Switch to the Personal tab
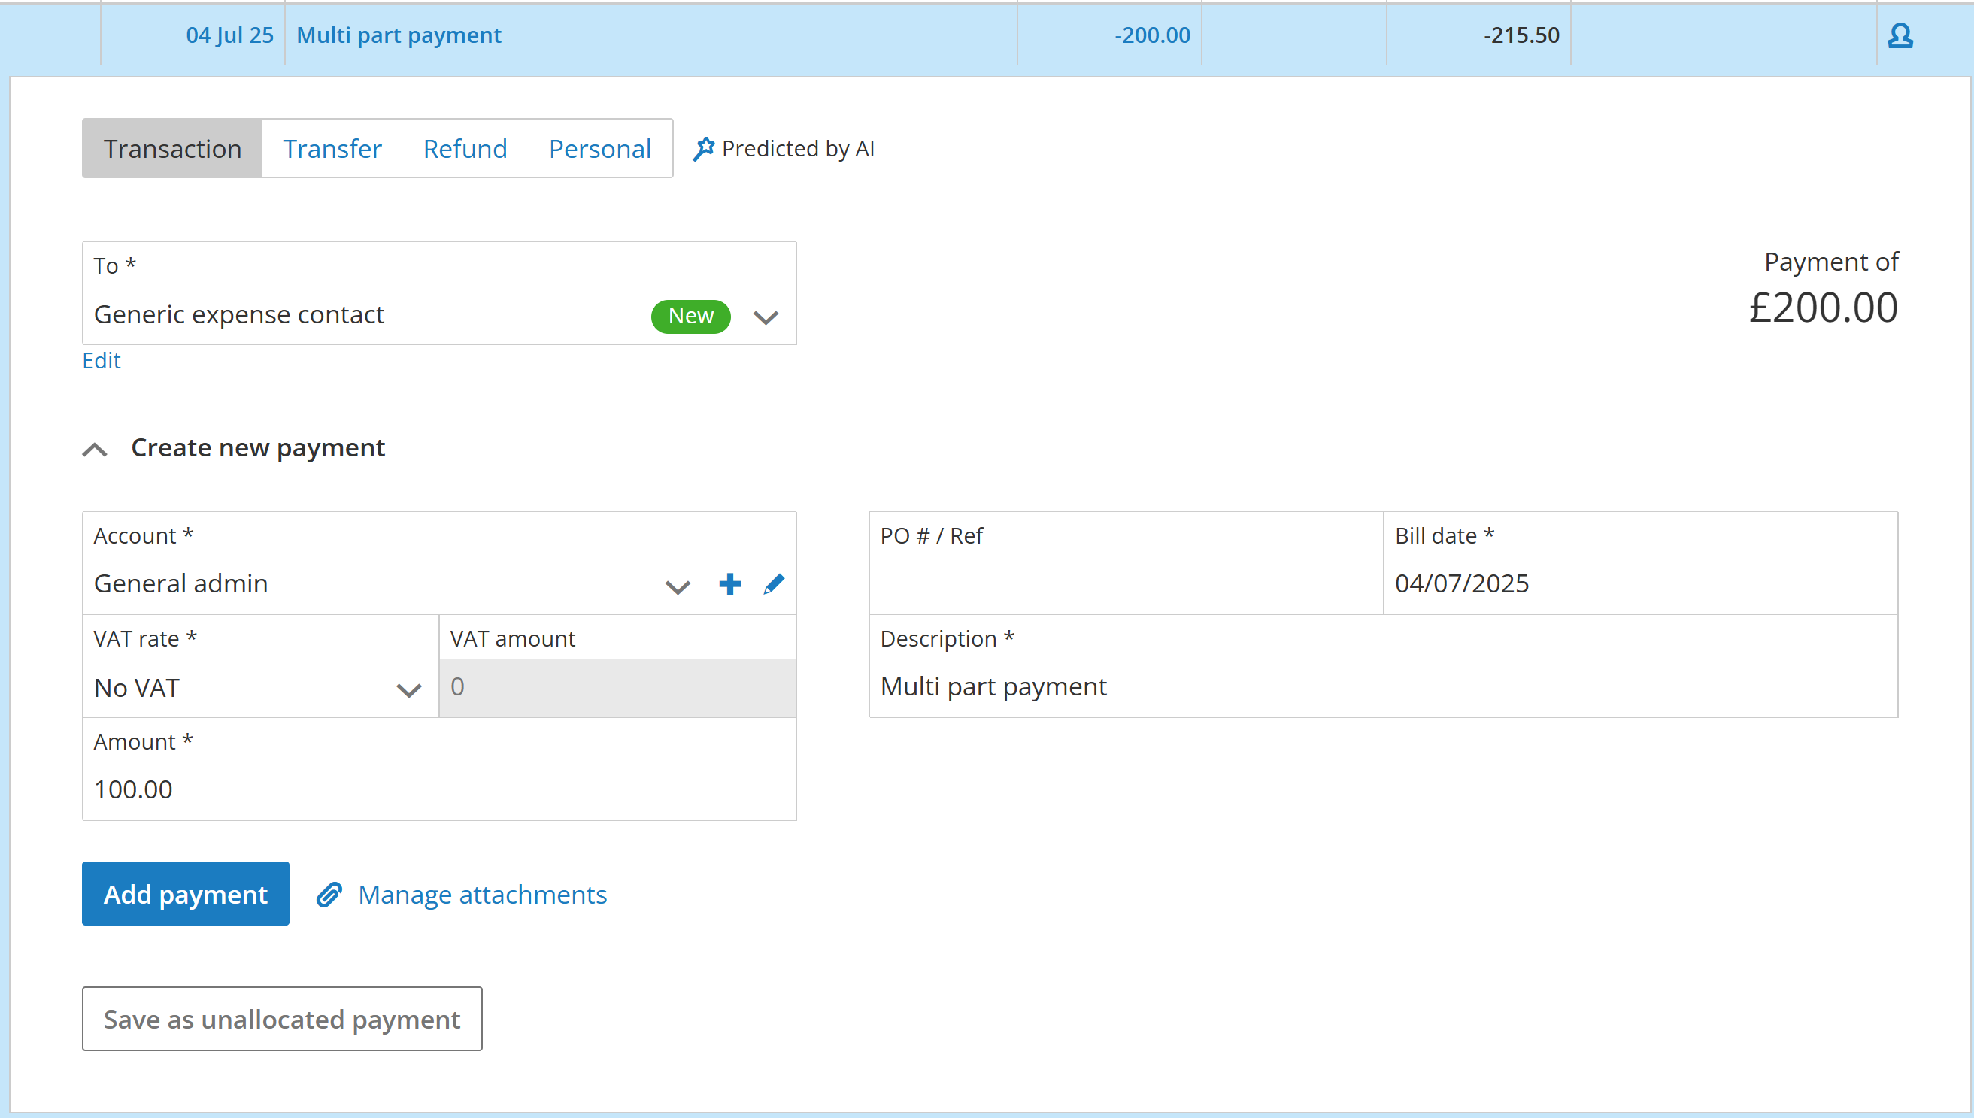Image resolution: width=1974 pixels, height=1118 pixels. point(599,149)
